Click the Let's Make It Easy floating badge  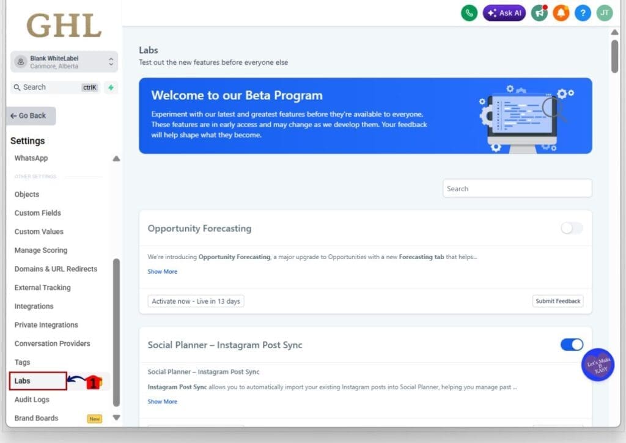coord(597,365)
